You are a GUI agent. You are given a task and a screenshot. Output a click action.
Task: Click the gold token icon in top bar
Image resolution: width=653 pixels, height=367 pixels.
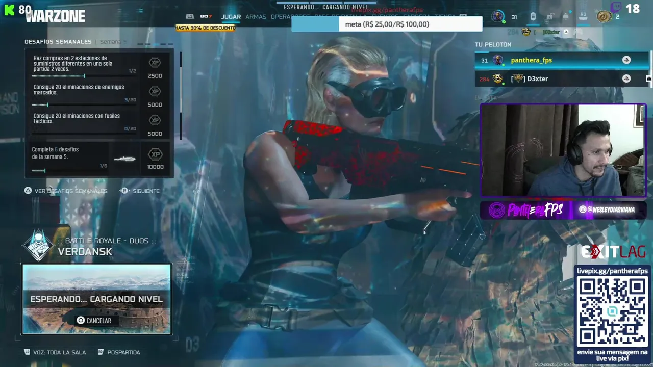604,17
